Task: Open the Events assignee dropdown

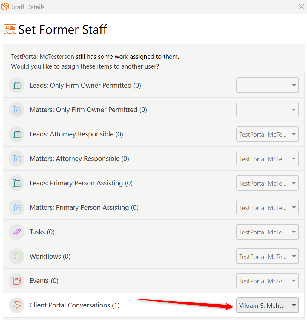Action: pyautogui.click(x=267, y=281)
